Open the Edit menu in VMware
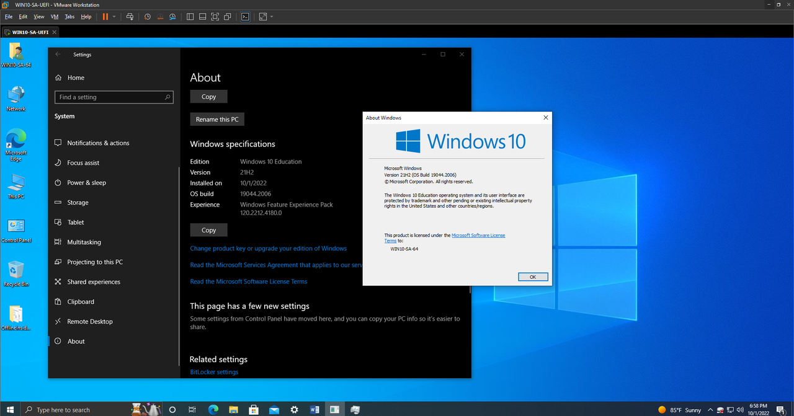794x416 pixels. click(x=23, y=17)
